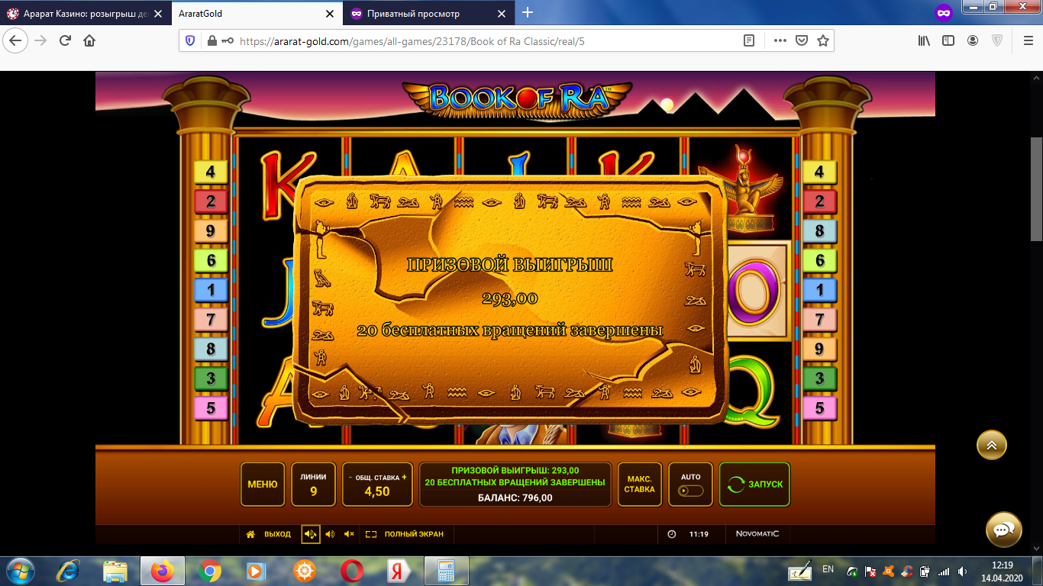Open the browser home page

pyautogui.click(x=89, y=40)
